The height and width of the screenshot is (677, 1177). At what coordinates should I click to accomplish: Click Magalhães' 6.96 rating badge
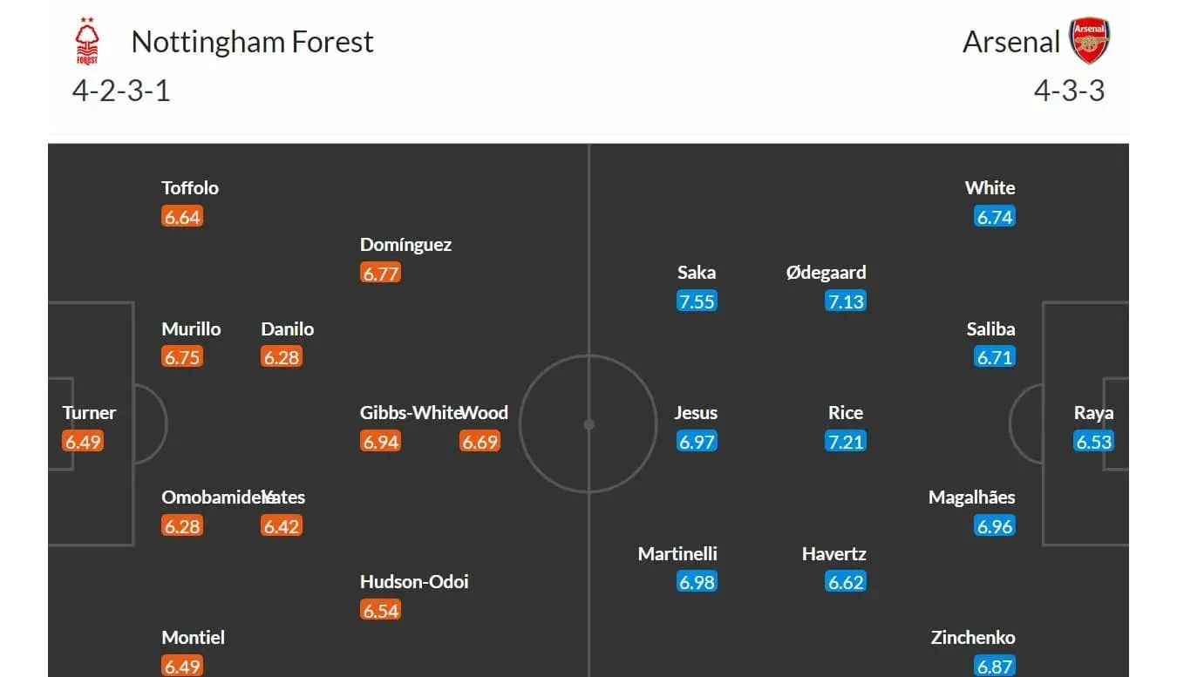tap(995, 526)
